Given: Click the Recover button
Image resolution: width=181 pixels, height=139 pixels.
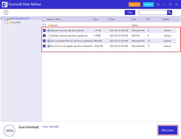Looking at the screenshot, I should (x=168, y=130).
